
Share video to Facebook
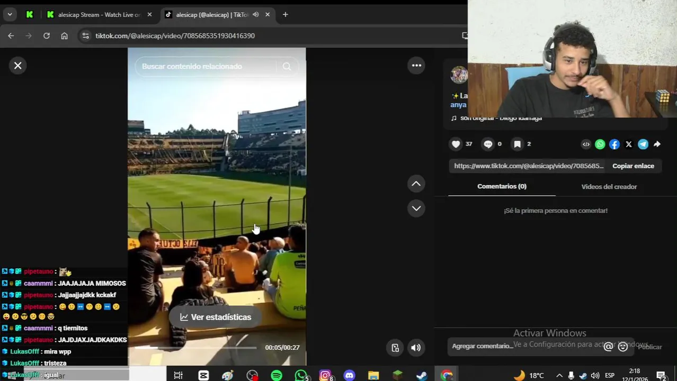coord(614,144)
